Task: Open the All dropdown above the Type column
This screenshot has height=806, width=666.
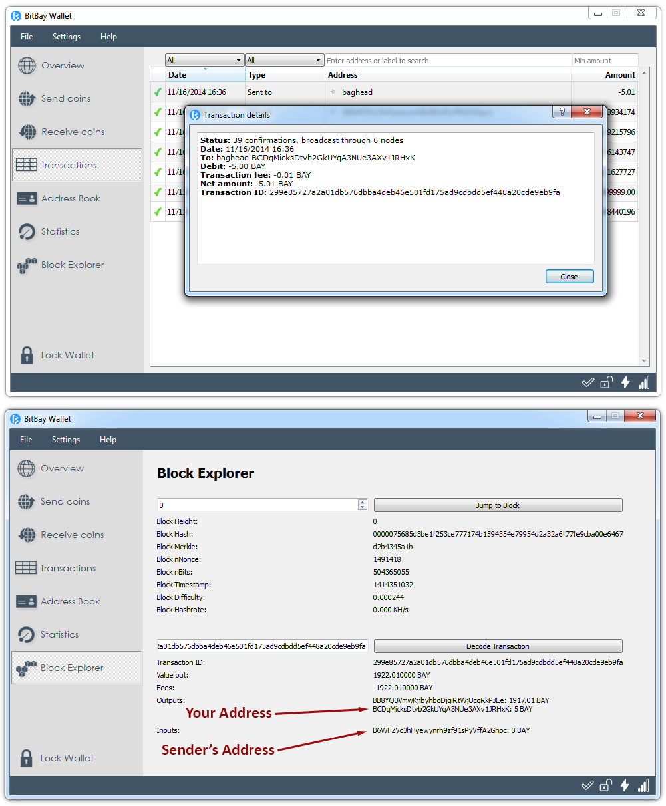Action: point(285,60)
